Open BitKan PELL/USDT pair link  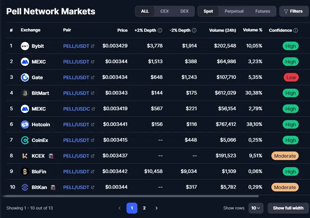[76, 187]
